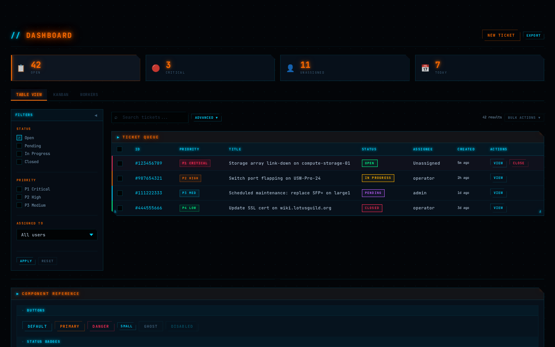
Task: Select ticket #987654321 checkbox
Action: [120, 179]
